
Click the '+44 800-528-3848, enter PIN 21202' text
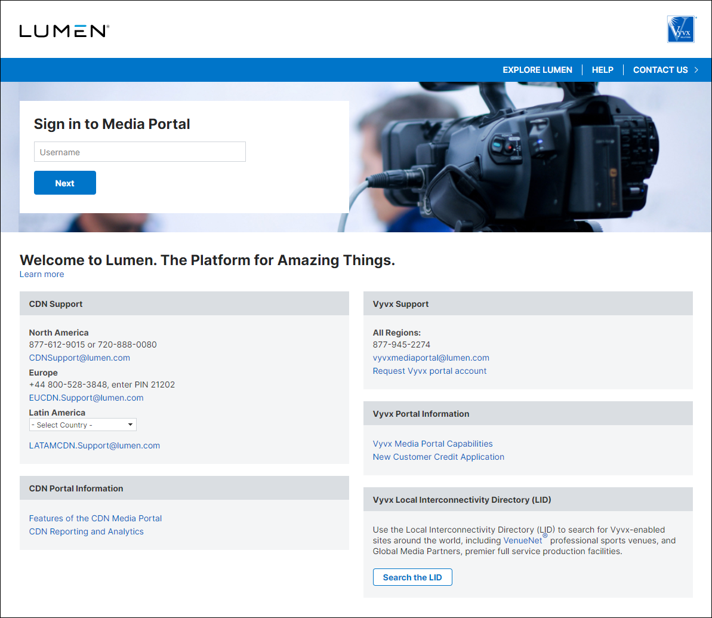tap(101, 385)
